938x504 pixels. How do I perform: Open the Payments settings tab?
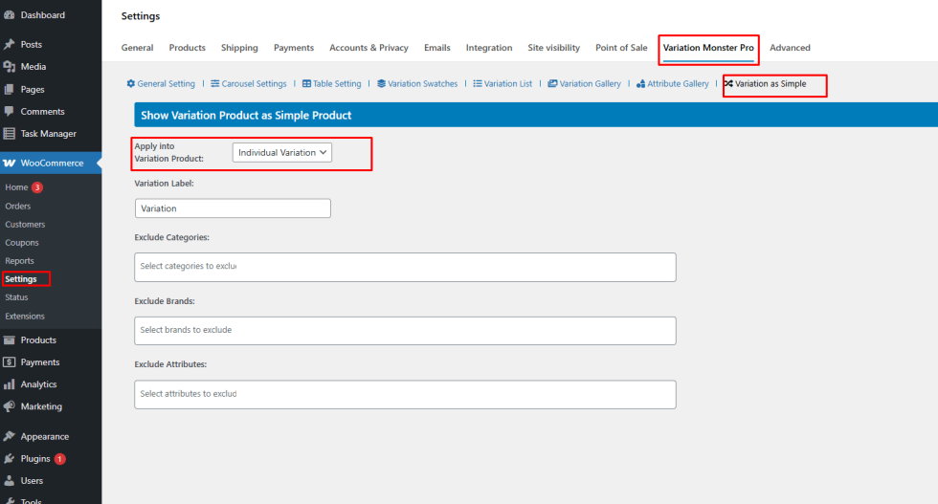click(x=294, y=48)
